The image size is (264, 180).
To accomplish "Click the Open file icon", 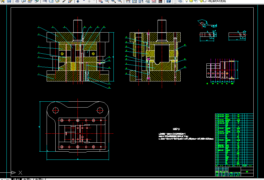I will click(3, 1).
